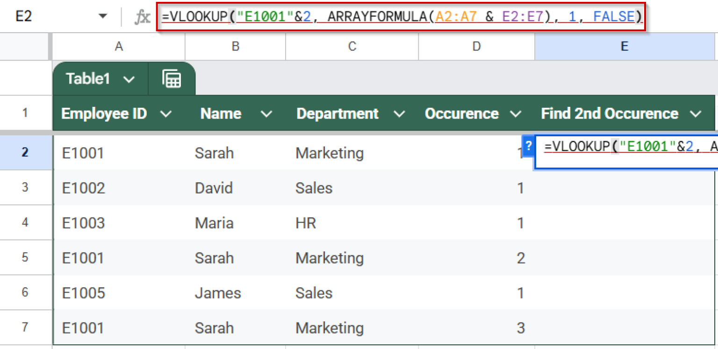Open the Employee ID column dropdown
Screen dimensions: 718x349
pyautogui.click(x=165, y=113)
